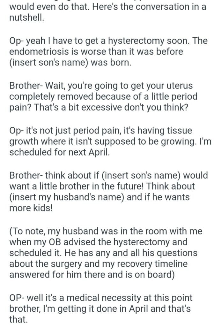221x327 pixels.
Task: Click "scheduled for next April." line
Action: tap(59, 152)
